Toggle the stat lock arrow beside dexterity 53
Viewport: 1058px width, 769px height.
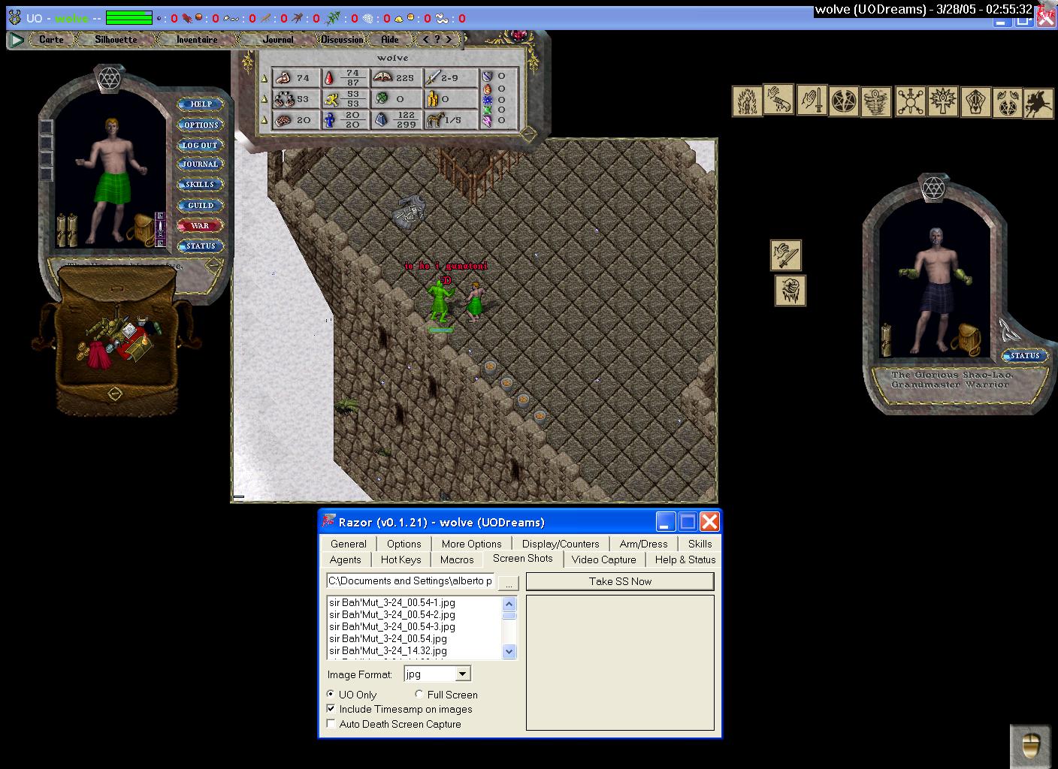(264, 99)
